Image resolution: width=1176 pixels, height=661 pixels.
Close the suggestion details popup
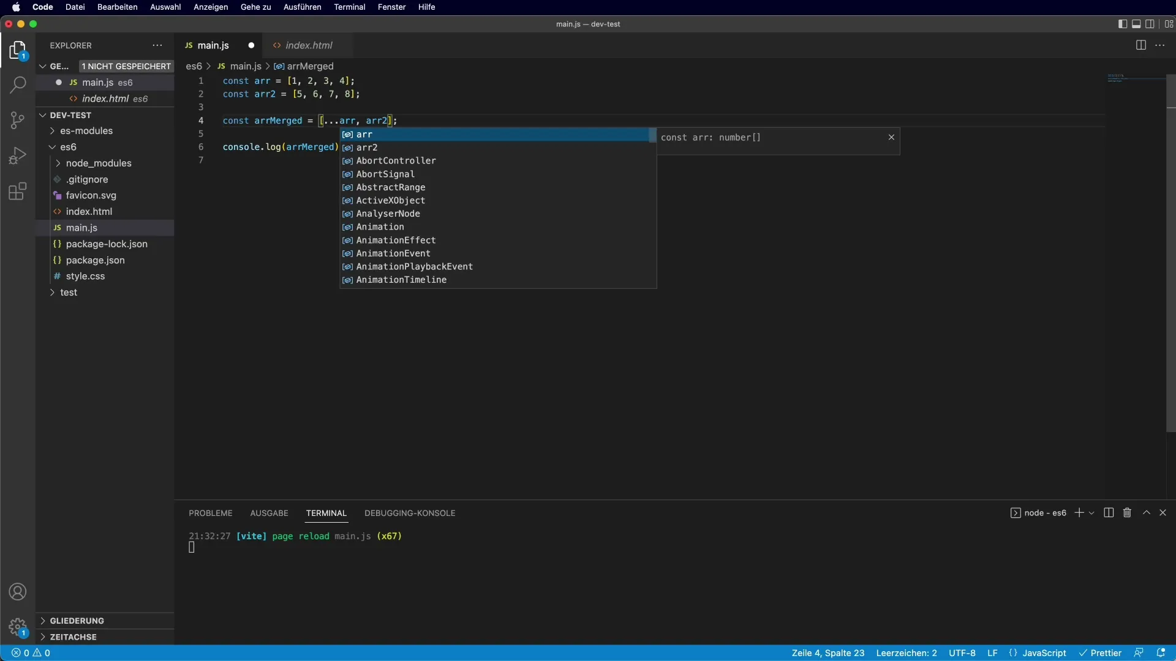(891, 137)
